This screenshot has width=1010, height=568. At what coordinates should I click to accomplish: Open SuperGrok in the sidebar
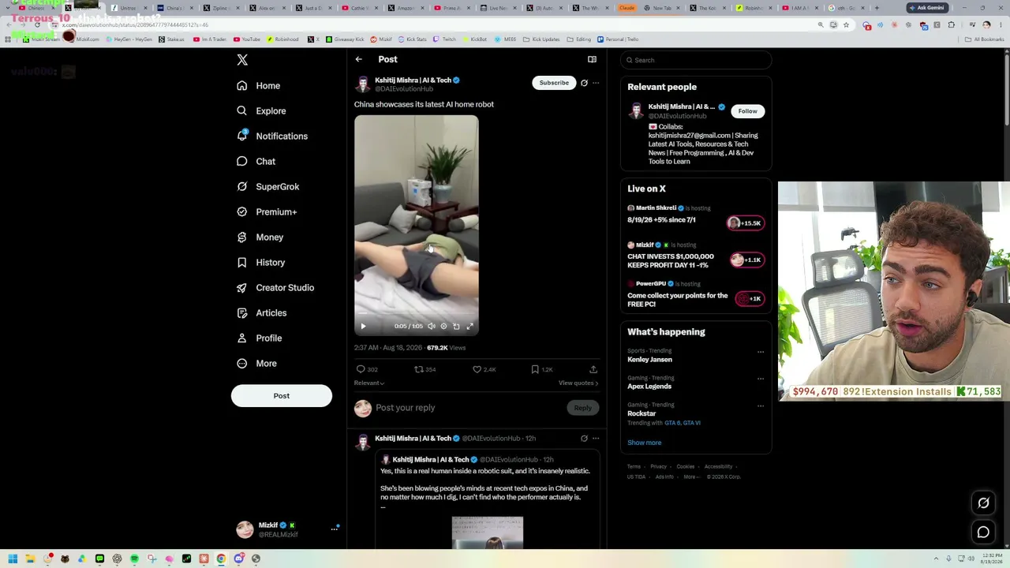(268, 187)
